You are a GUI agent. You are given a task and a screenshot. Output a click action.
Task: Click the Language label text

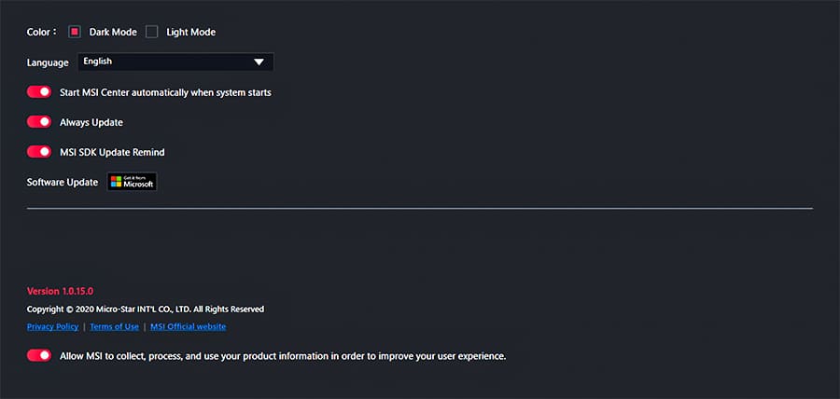tap(48, 62)
